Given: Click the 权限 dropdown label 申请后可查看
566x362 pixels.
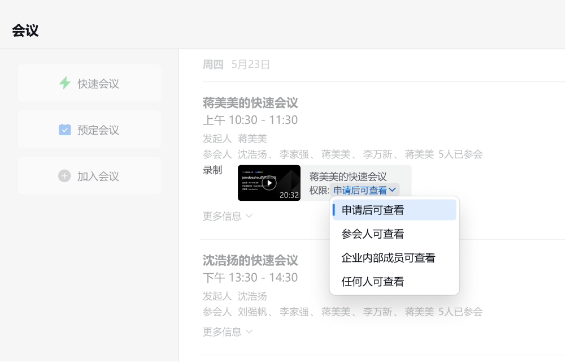Looking at the screenshot, I should (360, 191).
